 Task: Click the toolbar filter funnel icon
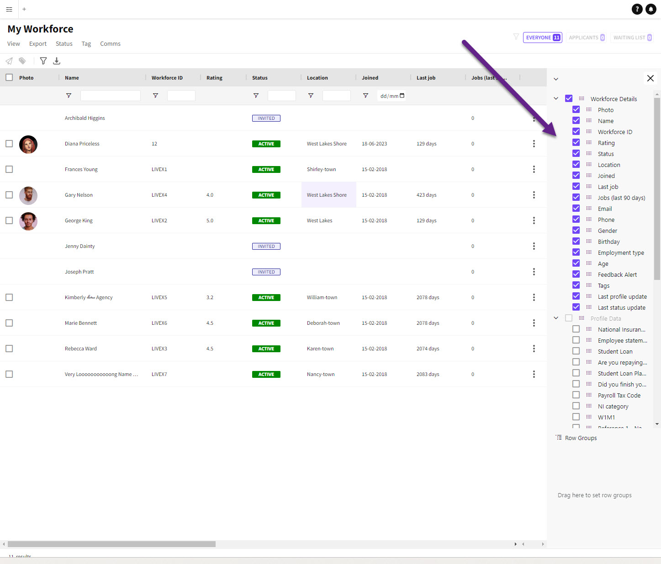(x=43, y=61)
